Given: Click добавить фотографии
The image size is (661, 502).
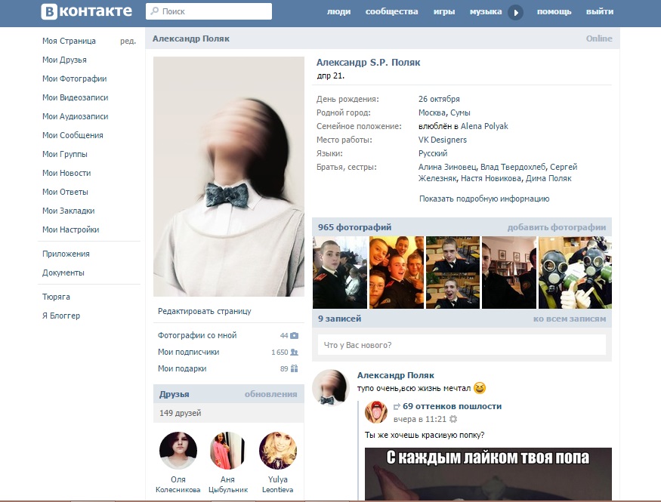Looking at the screenshot, I should click(557, 227).
